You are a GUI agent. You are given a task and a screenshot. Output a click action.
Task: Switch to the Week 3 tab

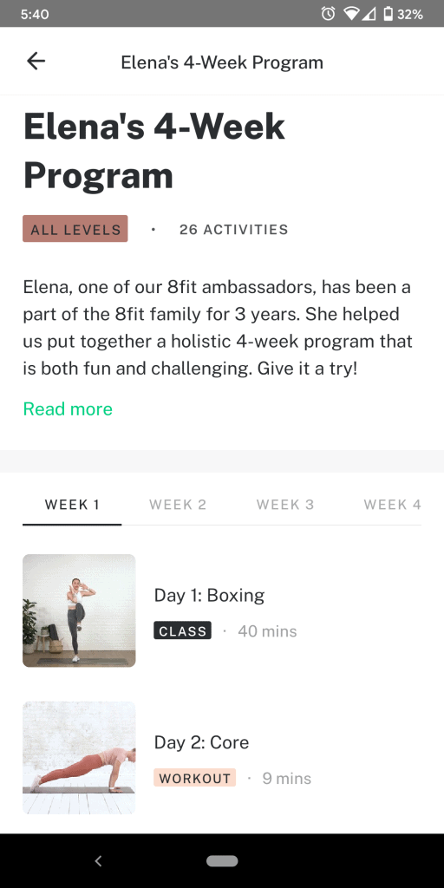tap(284, 505)
